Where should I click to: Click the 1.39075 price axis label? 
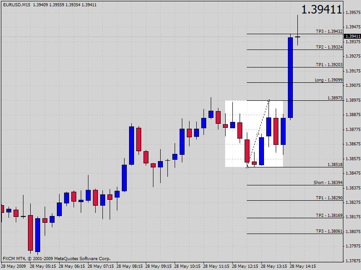point(353,85)
